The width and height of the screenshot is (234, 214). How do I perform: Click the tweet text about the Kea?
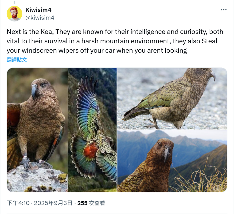pos(115,41)
